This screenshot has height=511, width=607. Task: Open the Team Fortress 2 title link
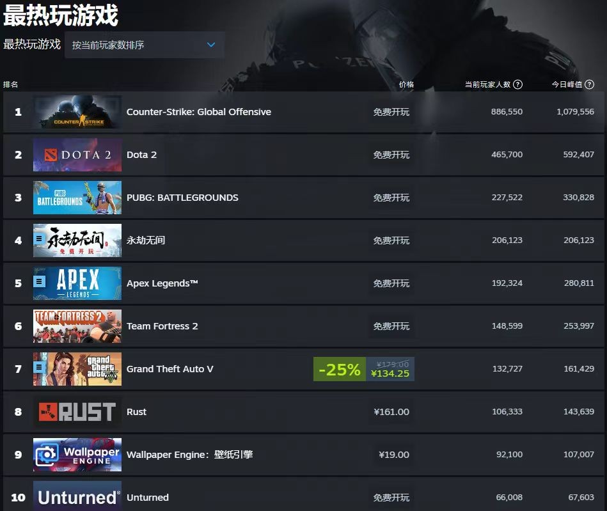tap(162, 326)
